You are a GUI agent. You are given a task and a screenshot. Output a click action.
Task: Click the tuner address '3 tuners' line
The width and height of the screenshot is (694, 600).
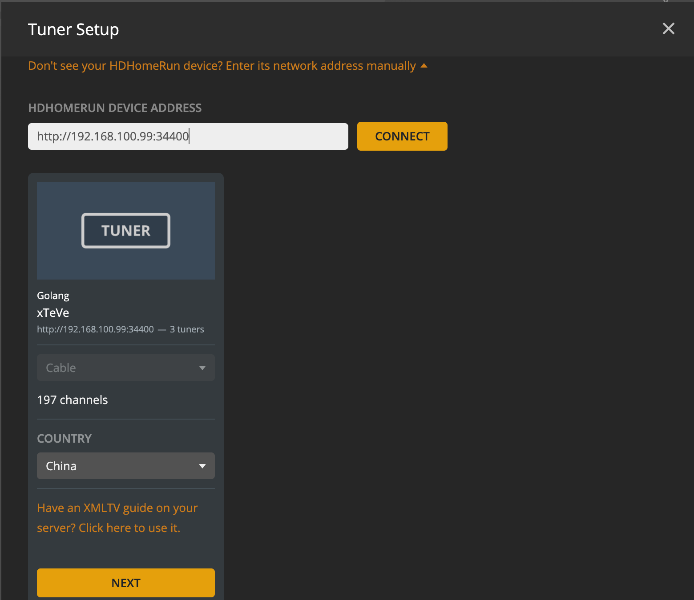click(121, 329)
